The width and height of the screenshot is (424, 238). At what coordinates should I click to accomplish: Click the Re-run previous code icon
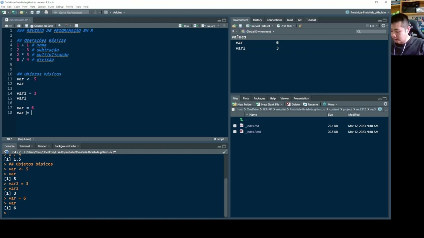(195, 26)
